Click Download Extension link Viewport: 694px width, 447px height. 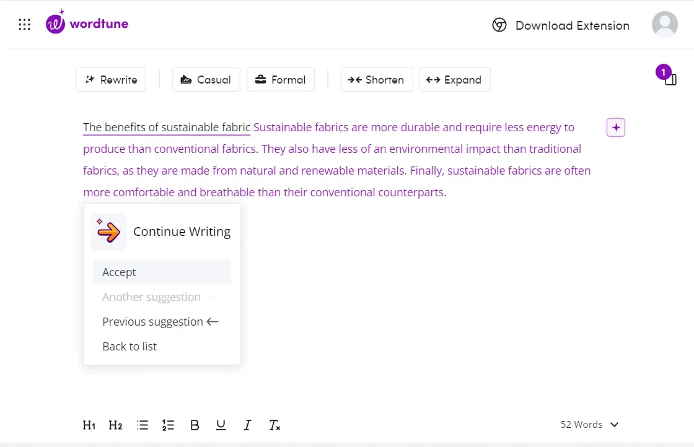[561, 25]
